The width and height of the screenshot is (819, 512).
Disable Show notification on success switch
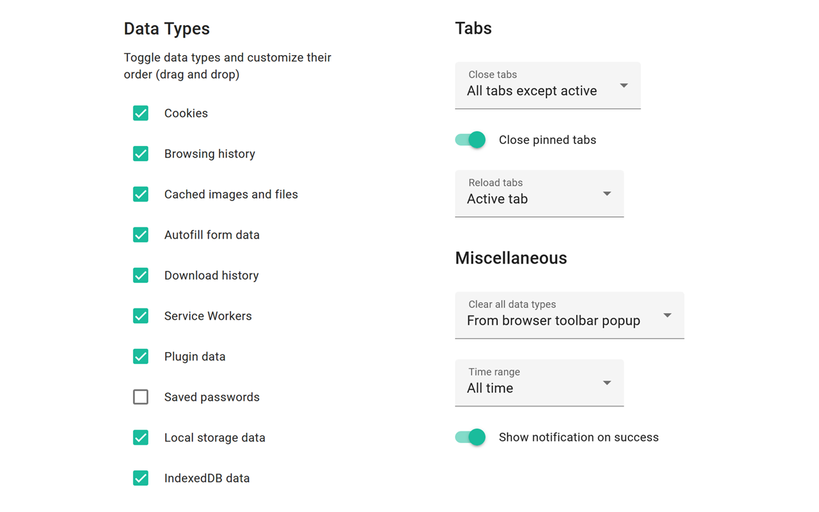click(x=471, y=437)
